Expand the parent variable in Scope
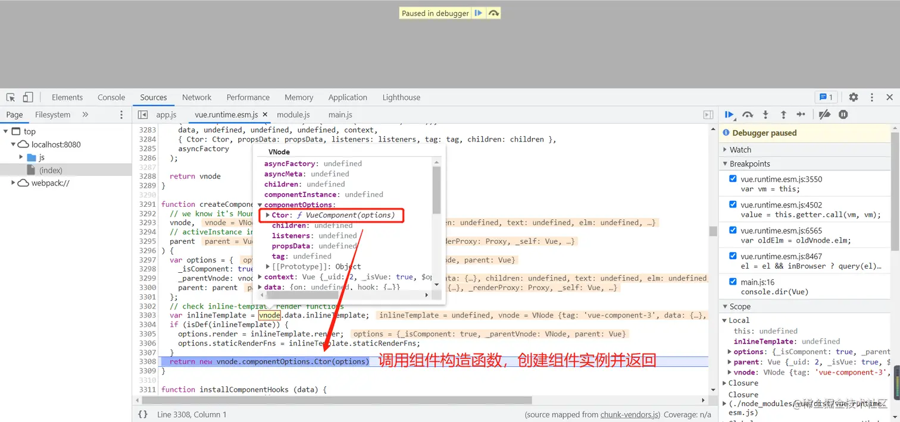 730,362
